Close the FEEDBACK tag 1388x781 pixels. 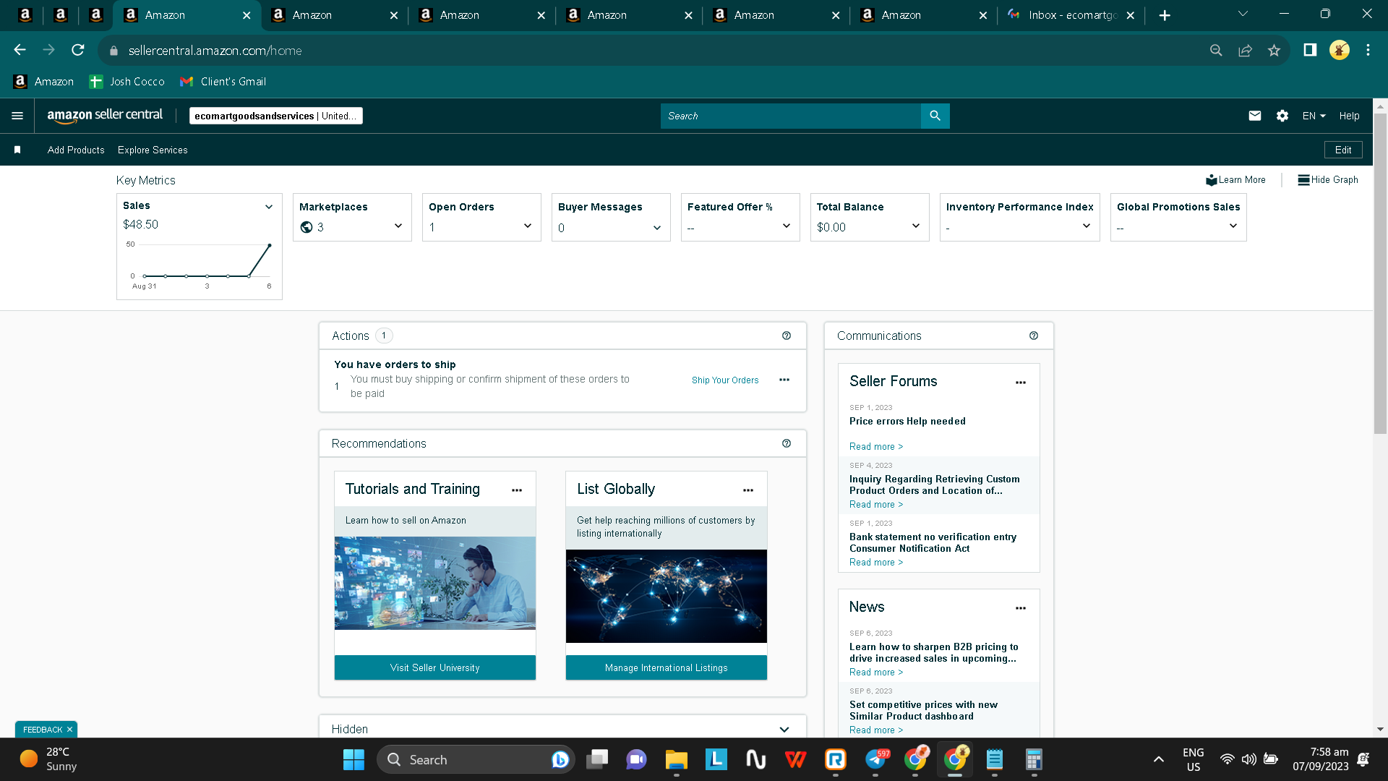pyautogui.click(x=69, y=730)
